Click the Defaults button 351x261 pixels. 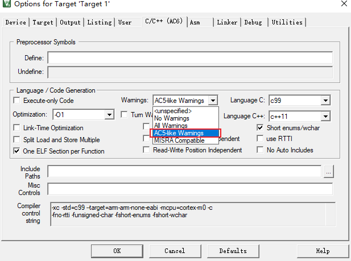[x=233, y=251]
